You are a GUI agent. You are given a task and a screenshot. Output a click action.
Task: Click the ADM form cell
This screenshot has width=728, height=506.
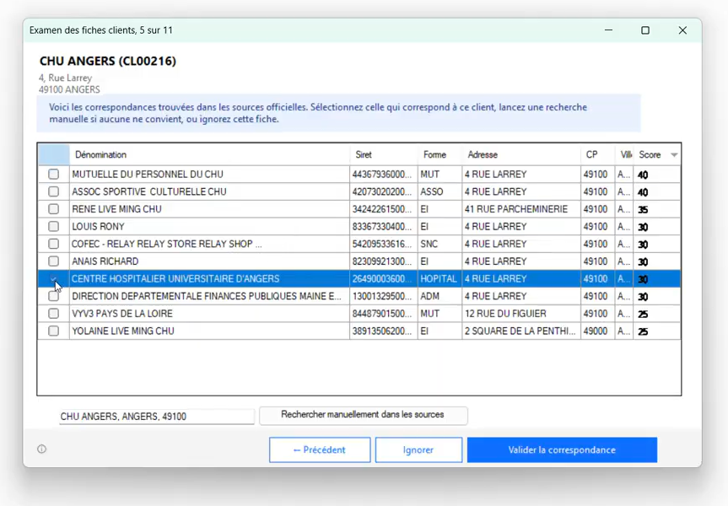[439, 296]
